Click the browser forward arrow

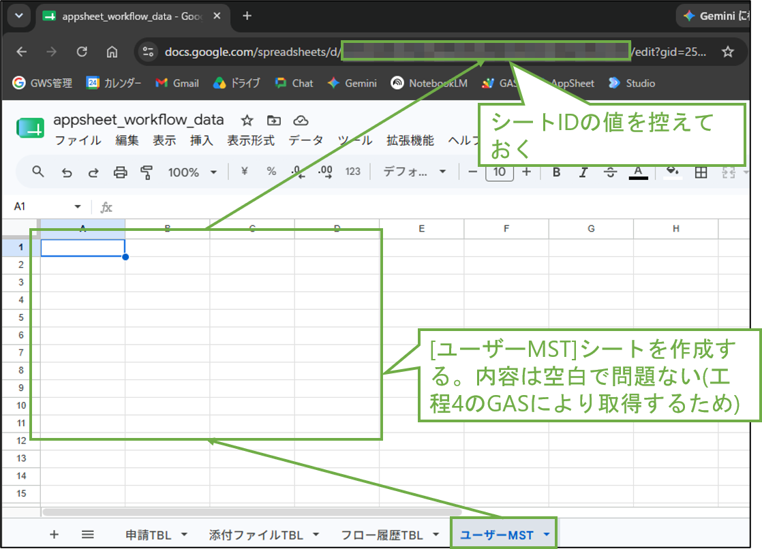[x=52, y=52]
